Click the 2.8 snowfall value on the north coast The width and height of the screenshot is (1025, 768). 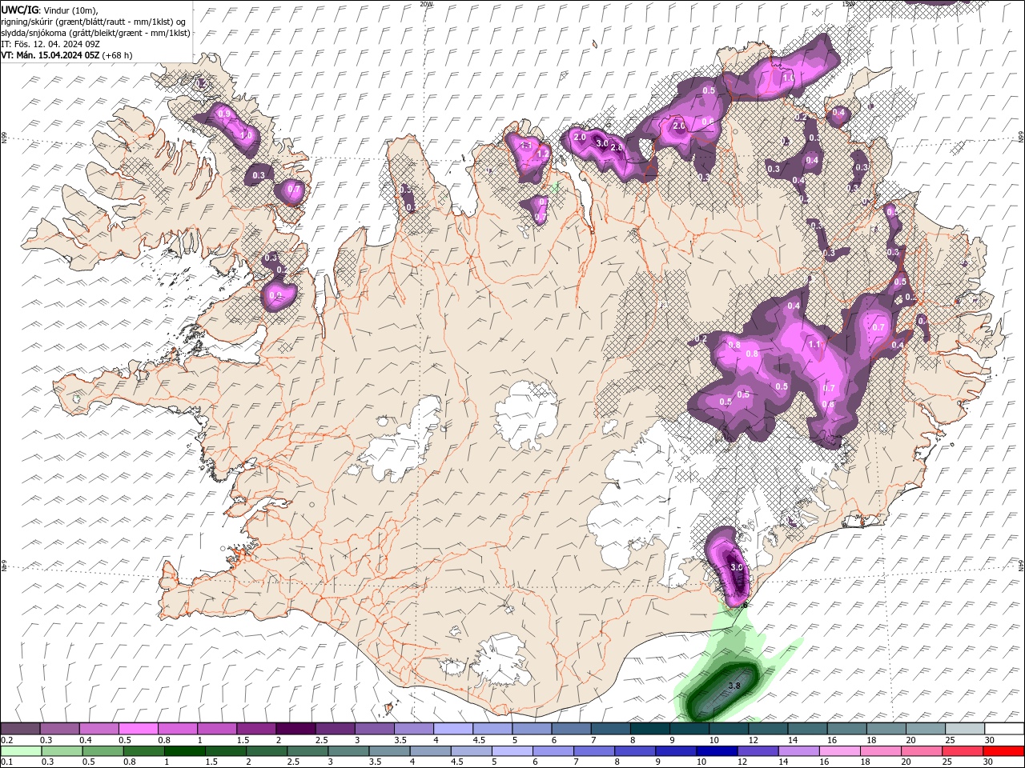pos(617,147)
